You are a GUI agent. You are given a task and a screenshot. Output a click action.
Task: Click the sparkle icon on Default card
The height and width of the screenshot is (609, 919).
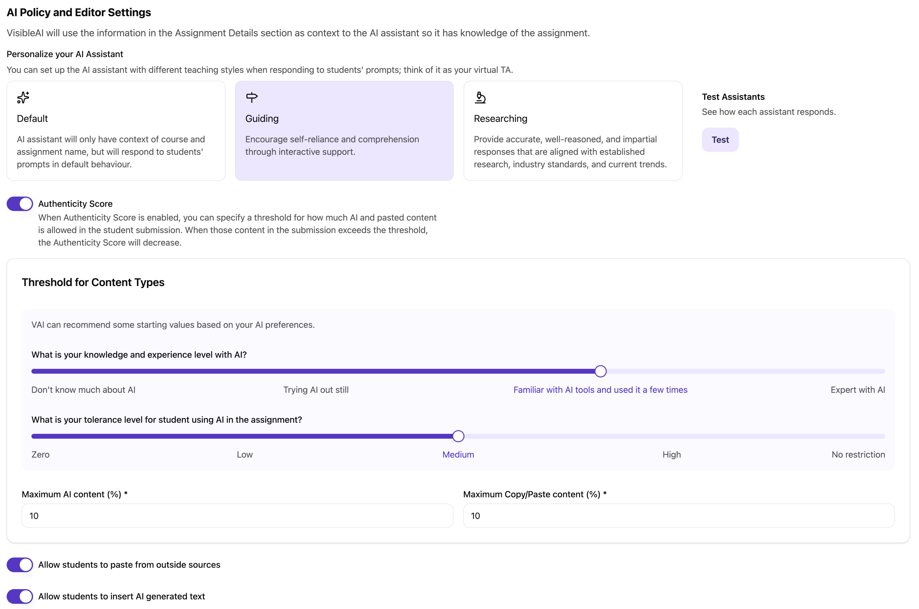(23, 98)
